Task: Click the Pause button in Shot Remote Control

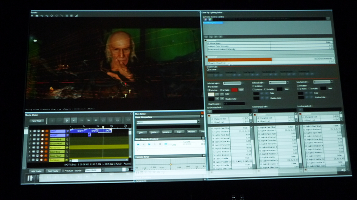Action: point(154,144)
